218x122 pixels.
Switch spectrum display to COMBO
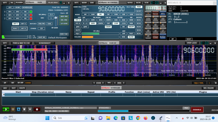[x=28, y=83]
